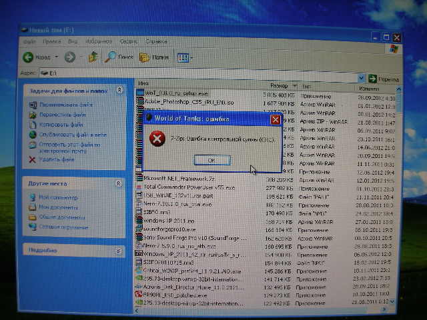Click the SIBPO.nrg file icon

click(x=139, y=212)
